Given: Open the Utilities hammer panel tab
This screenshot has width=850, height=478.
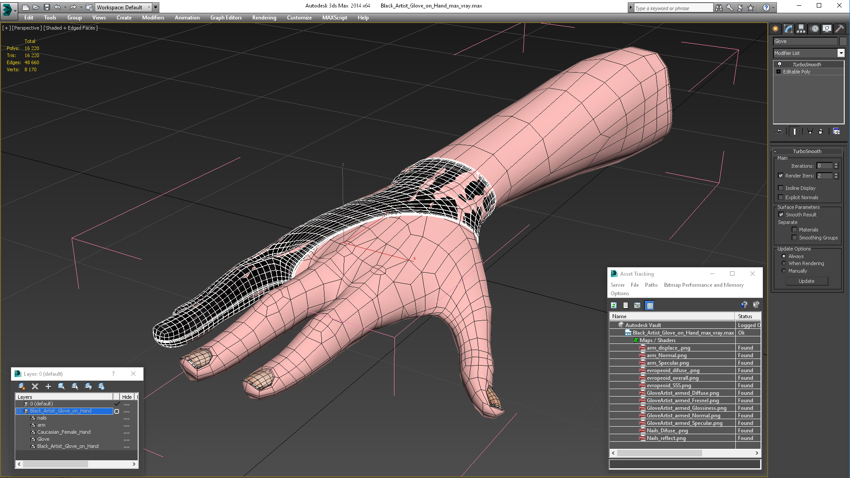Looking at the screenshot, I should coord(839,29).
